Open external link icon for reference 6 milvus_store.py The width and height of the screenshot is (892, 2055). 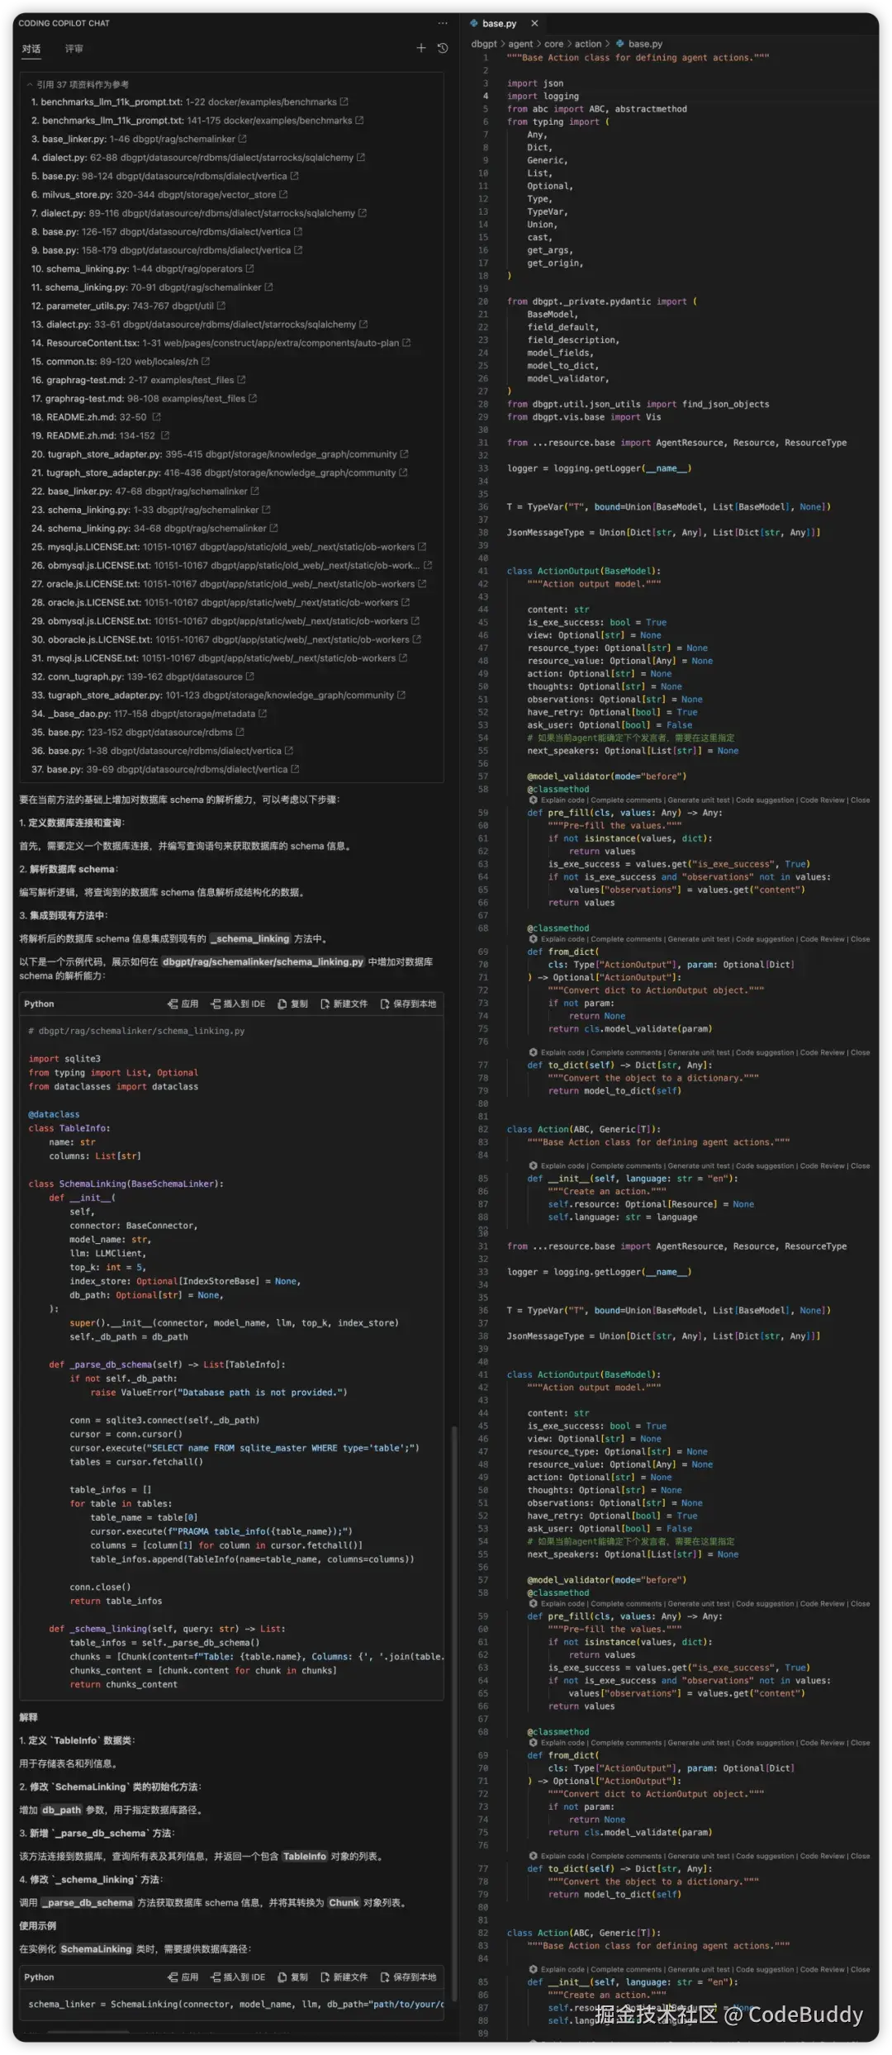pos(284,195)
